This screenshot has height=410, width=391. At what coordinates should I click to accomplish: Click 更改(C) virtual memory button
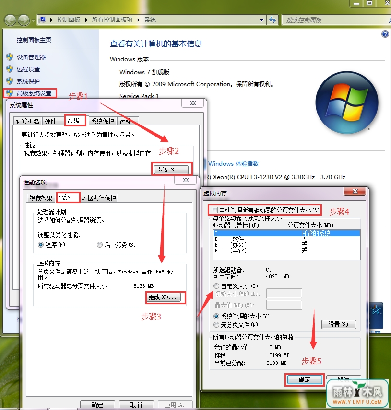tap(164, 297)
